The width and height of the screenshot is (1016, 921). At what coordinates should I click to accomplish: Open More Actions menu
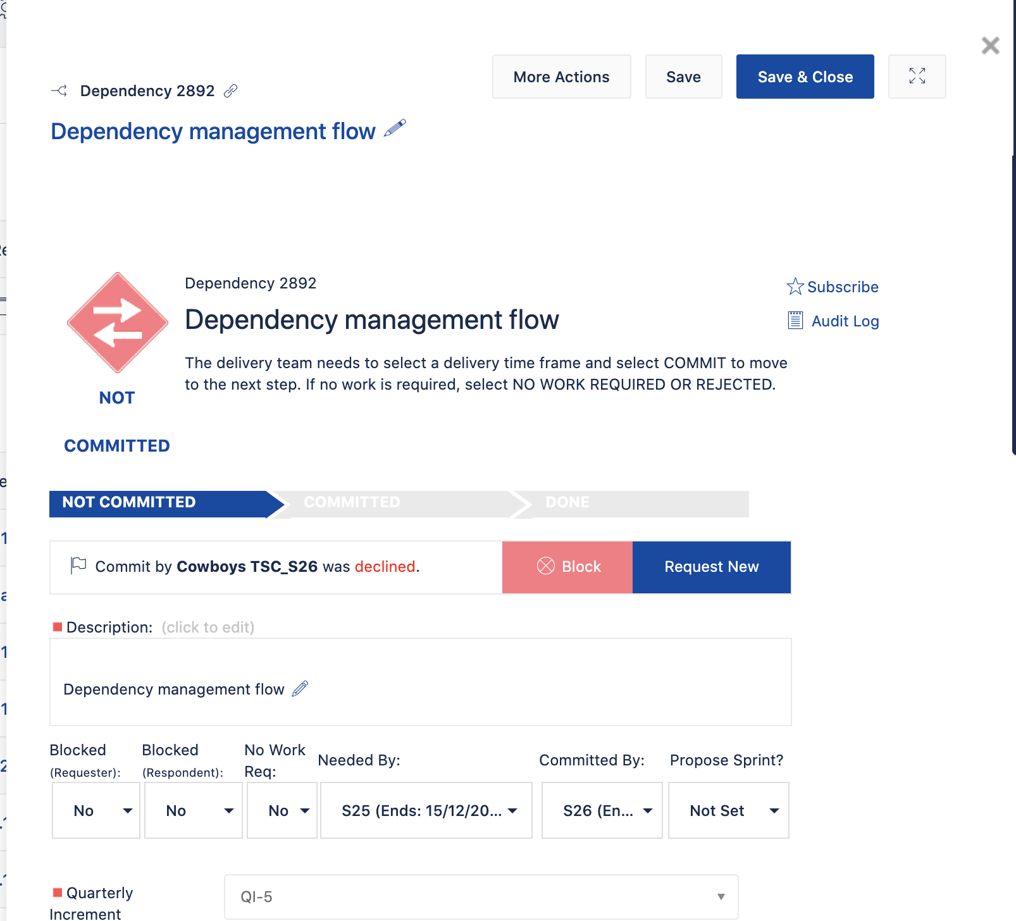pyautogui.click(x=561, y=77)
